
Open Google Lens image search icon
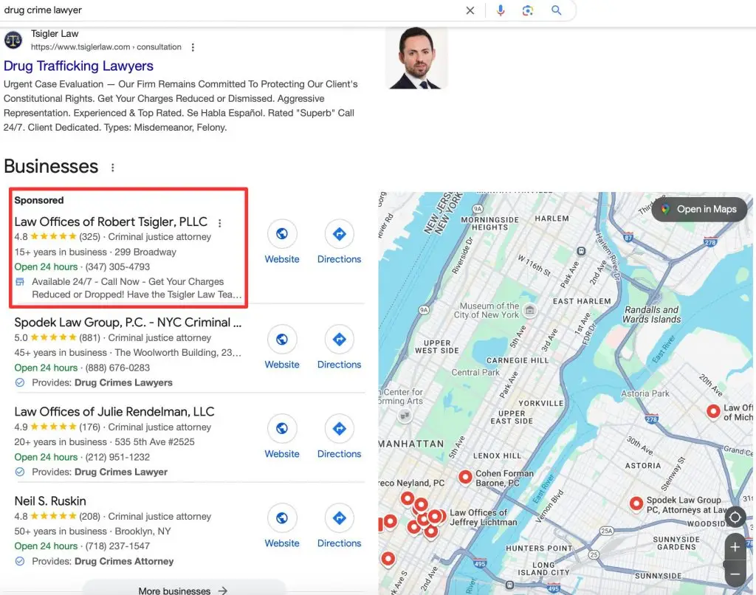click(x=529, y=11)
